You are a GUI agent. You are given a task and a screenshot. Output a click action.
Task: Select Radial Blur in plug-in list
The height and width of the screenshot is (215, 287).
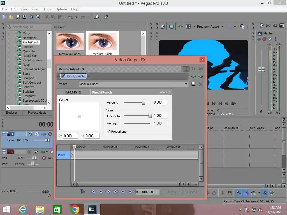coord(30,56)
